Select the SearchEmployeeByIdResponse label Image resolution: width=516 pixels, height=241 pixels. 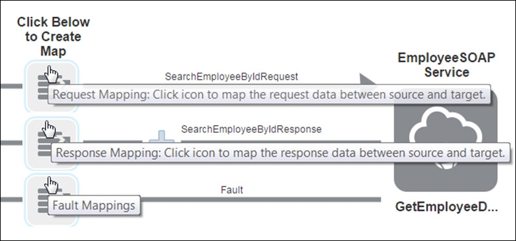pyautogui.click(x=251, y=129)
